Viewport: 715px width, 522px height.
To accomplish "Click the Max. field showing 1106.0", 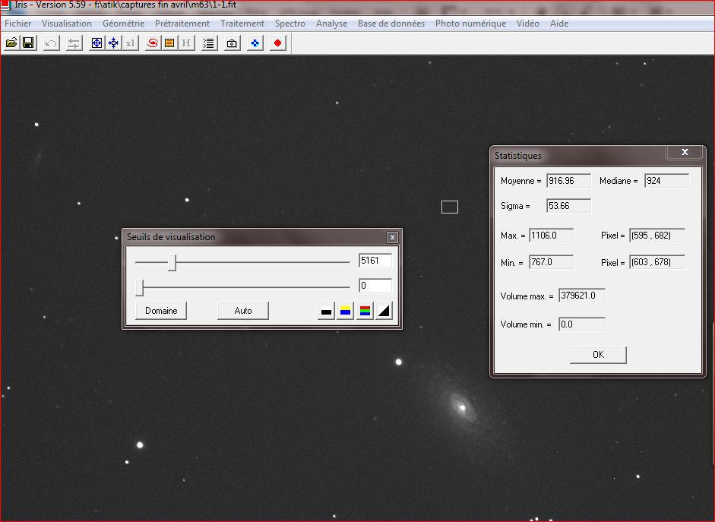I will pos(552,236).
